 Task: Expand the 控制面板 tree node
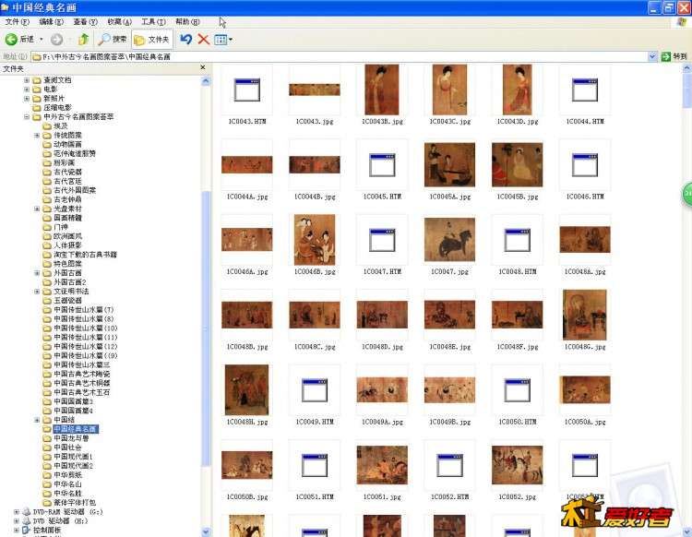pyautogui.click(x=17, y=530)
